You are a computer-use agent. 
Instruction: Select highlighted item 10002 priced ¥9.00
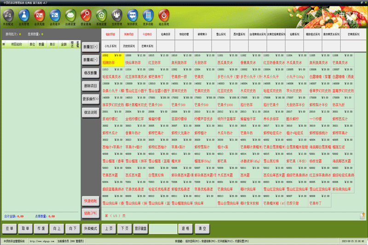113,60
